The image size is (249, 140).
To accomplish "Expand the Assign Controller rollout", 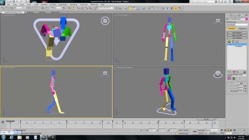I will pyautogui.click(x=237, y=35).
